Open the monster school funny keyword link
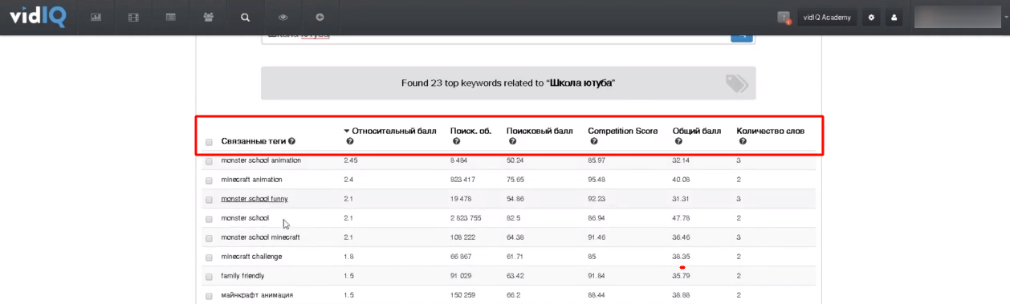The width and height of the screenshot is (1010, 304). coord(255,199)
